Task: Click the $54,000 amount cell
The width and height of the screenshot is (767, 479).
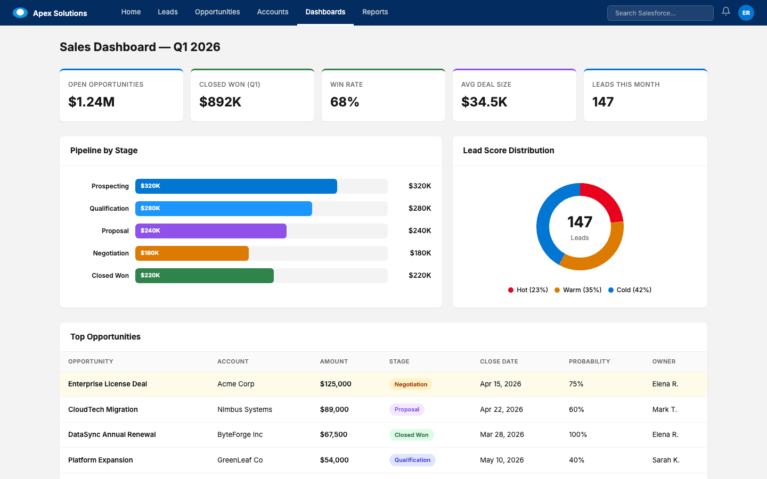Action: 334,460
